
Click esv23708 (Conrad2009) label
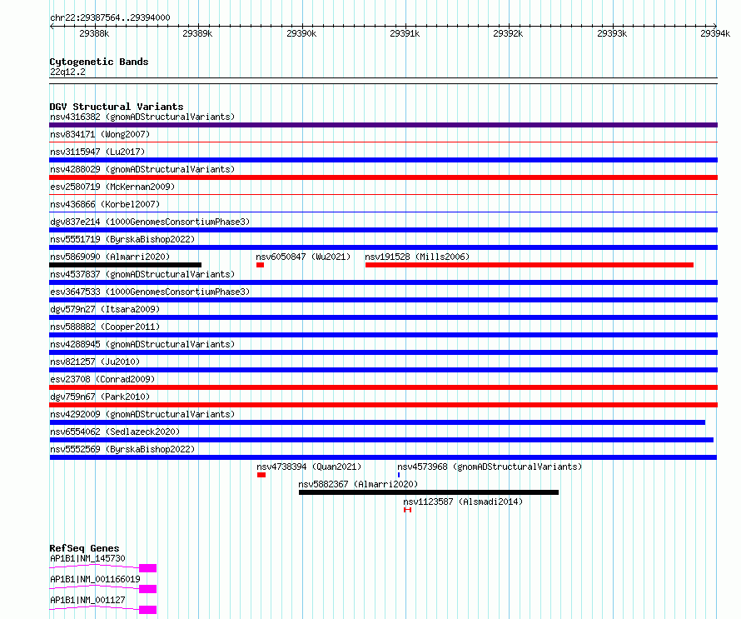coord(102,379)
